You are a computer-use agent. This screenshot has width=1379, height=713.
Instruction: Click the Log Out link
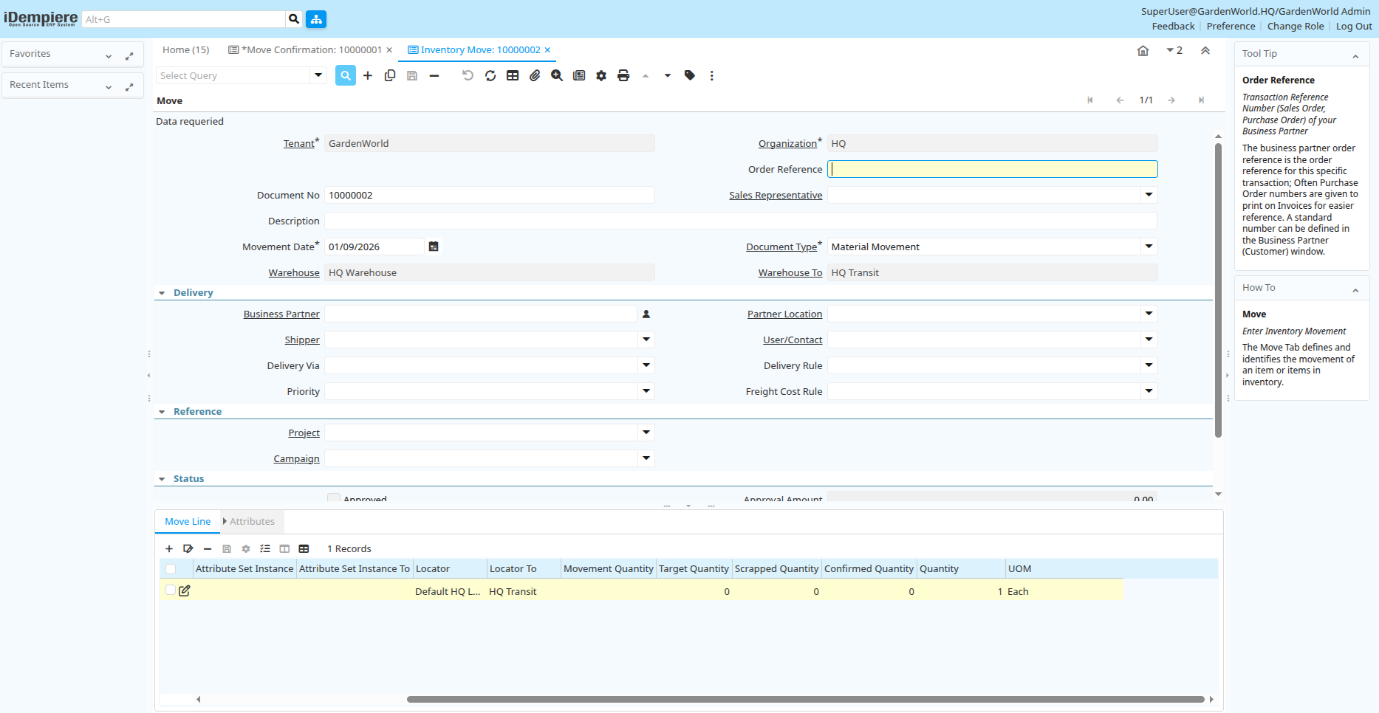(1354, 26)
